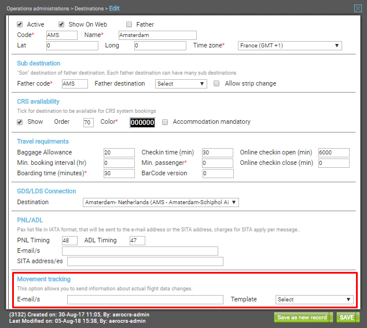This screenshot has width=367, height=328.
Task: Open Movement tracking Template dropdown
Action: (x=314, y=300)
